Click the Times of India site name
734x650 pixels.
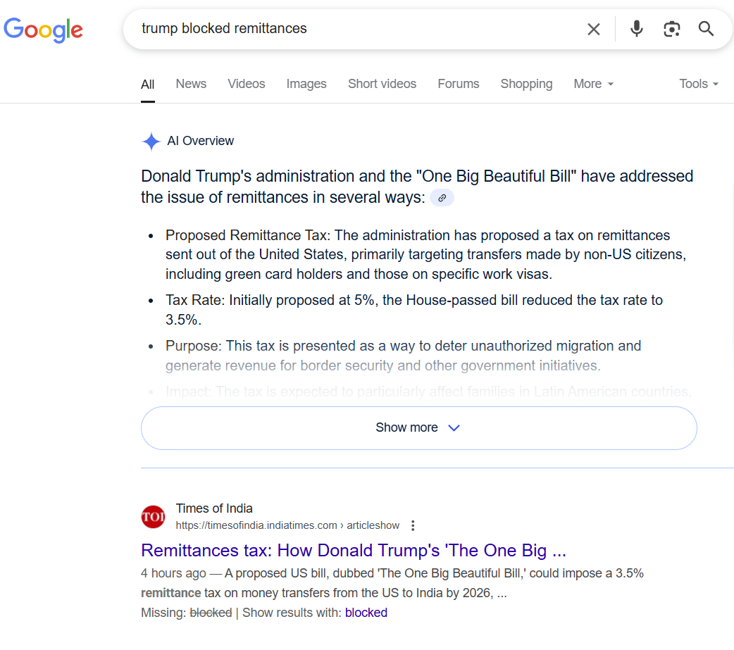214,508
